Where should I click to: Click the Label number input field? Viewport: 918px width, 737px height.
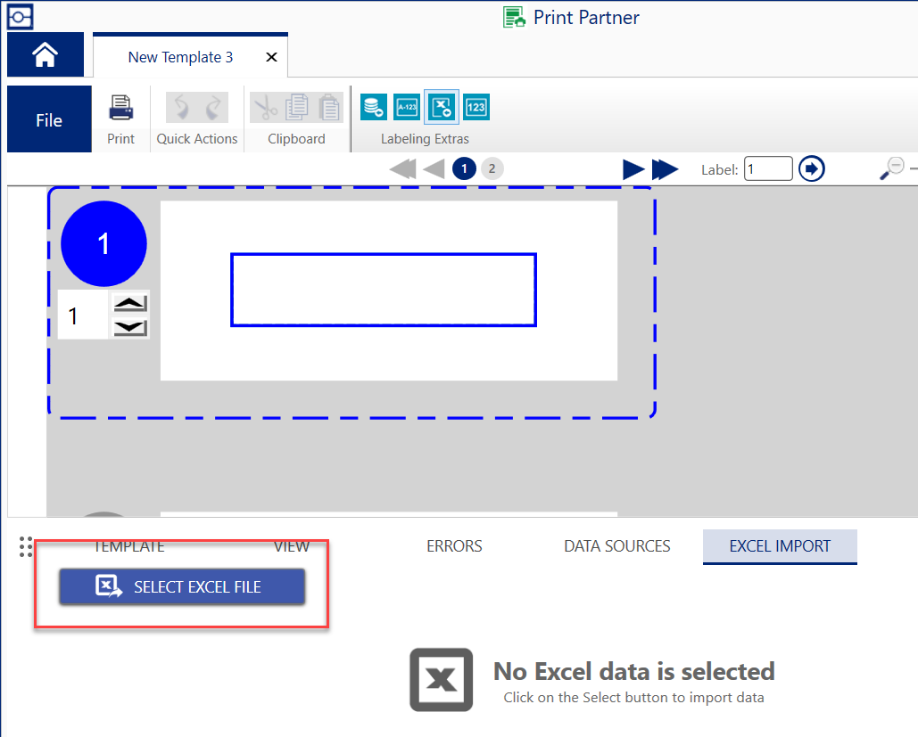pyautogui.click(x=767, y=168)
